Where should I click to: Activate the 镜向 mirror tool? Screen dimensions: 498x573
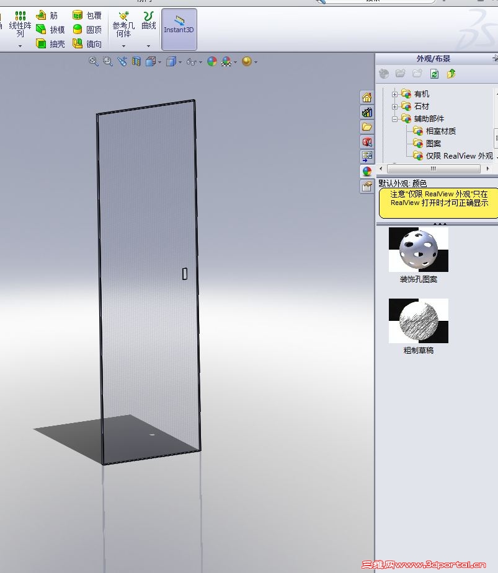tap(87, 44)
